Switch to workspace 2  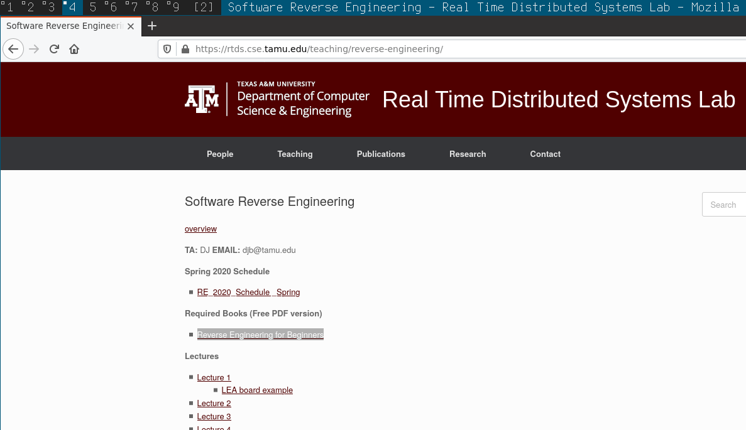click(x=30, y=7)
